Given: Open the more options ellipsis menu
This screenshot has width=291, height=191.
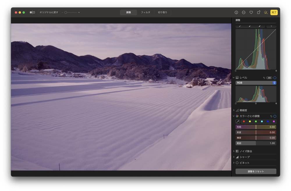Looking at the screenshot, I should 244,13.
